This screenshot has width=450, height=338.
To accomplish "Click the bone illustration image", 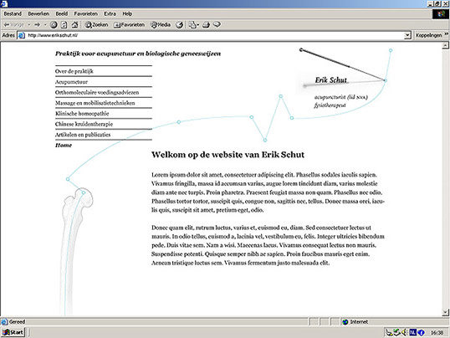I will coord(76,251).
